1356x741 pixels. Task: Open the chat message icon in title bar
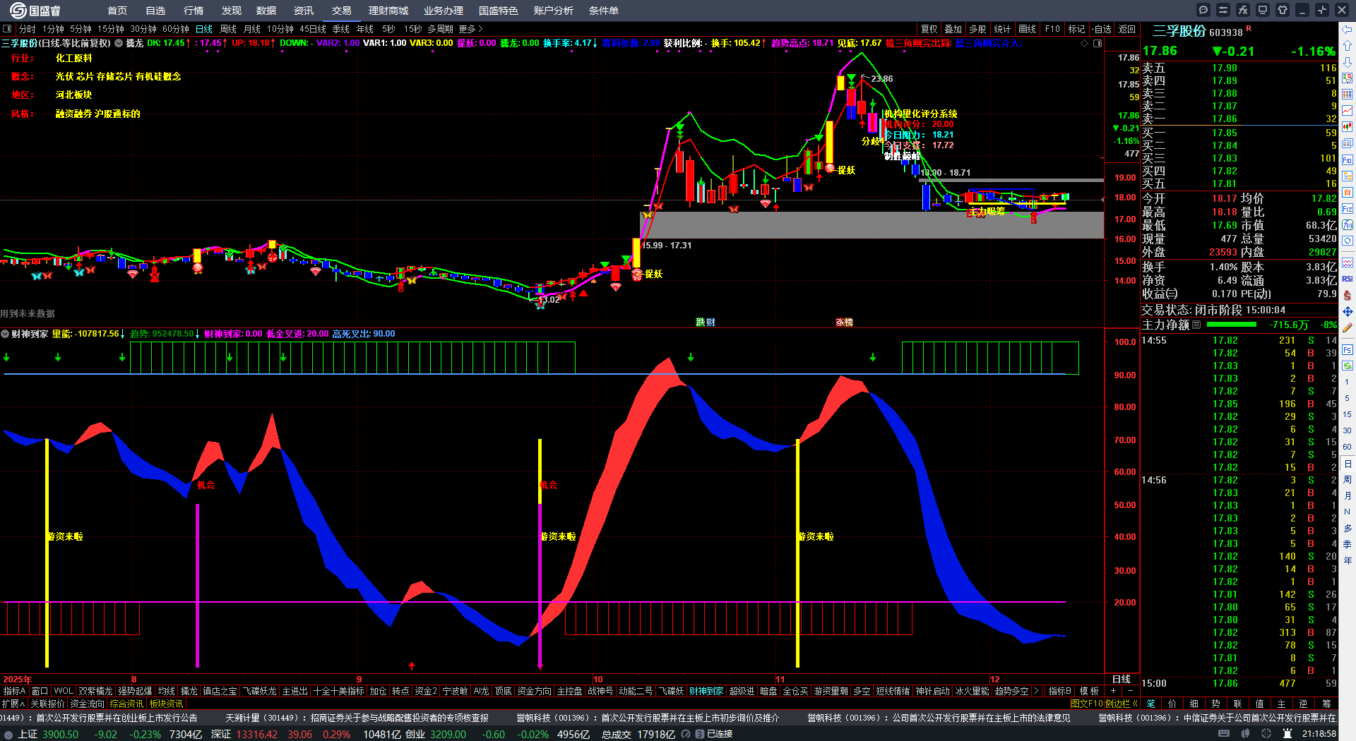click(1203, 10)
